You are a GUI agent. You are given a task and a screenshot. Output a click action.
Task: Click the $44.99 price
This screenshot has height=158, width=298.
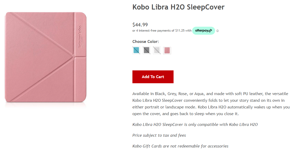(140, 25)
